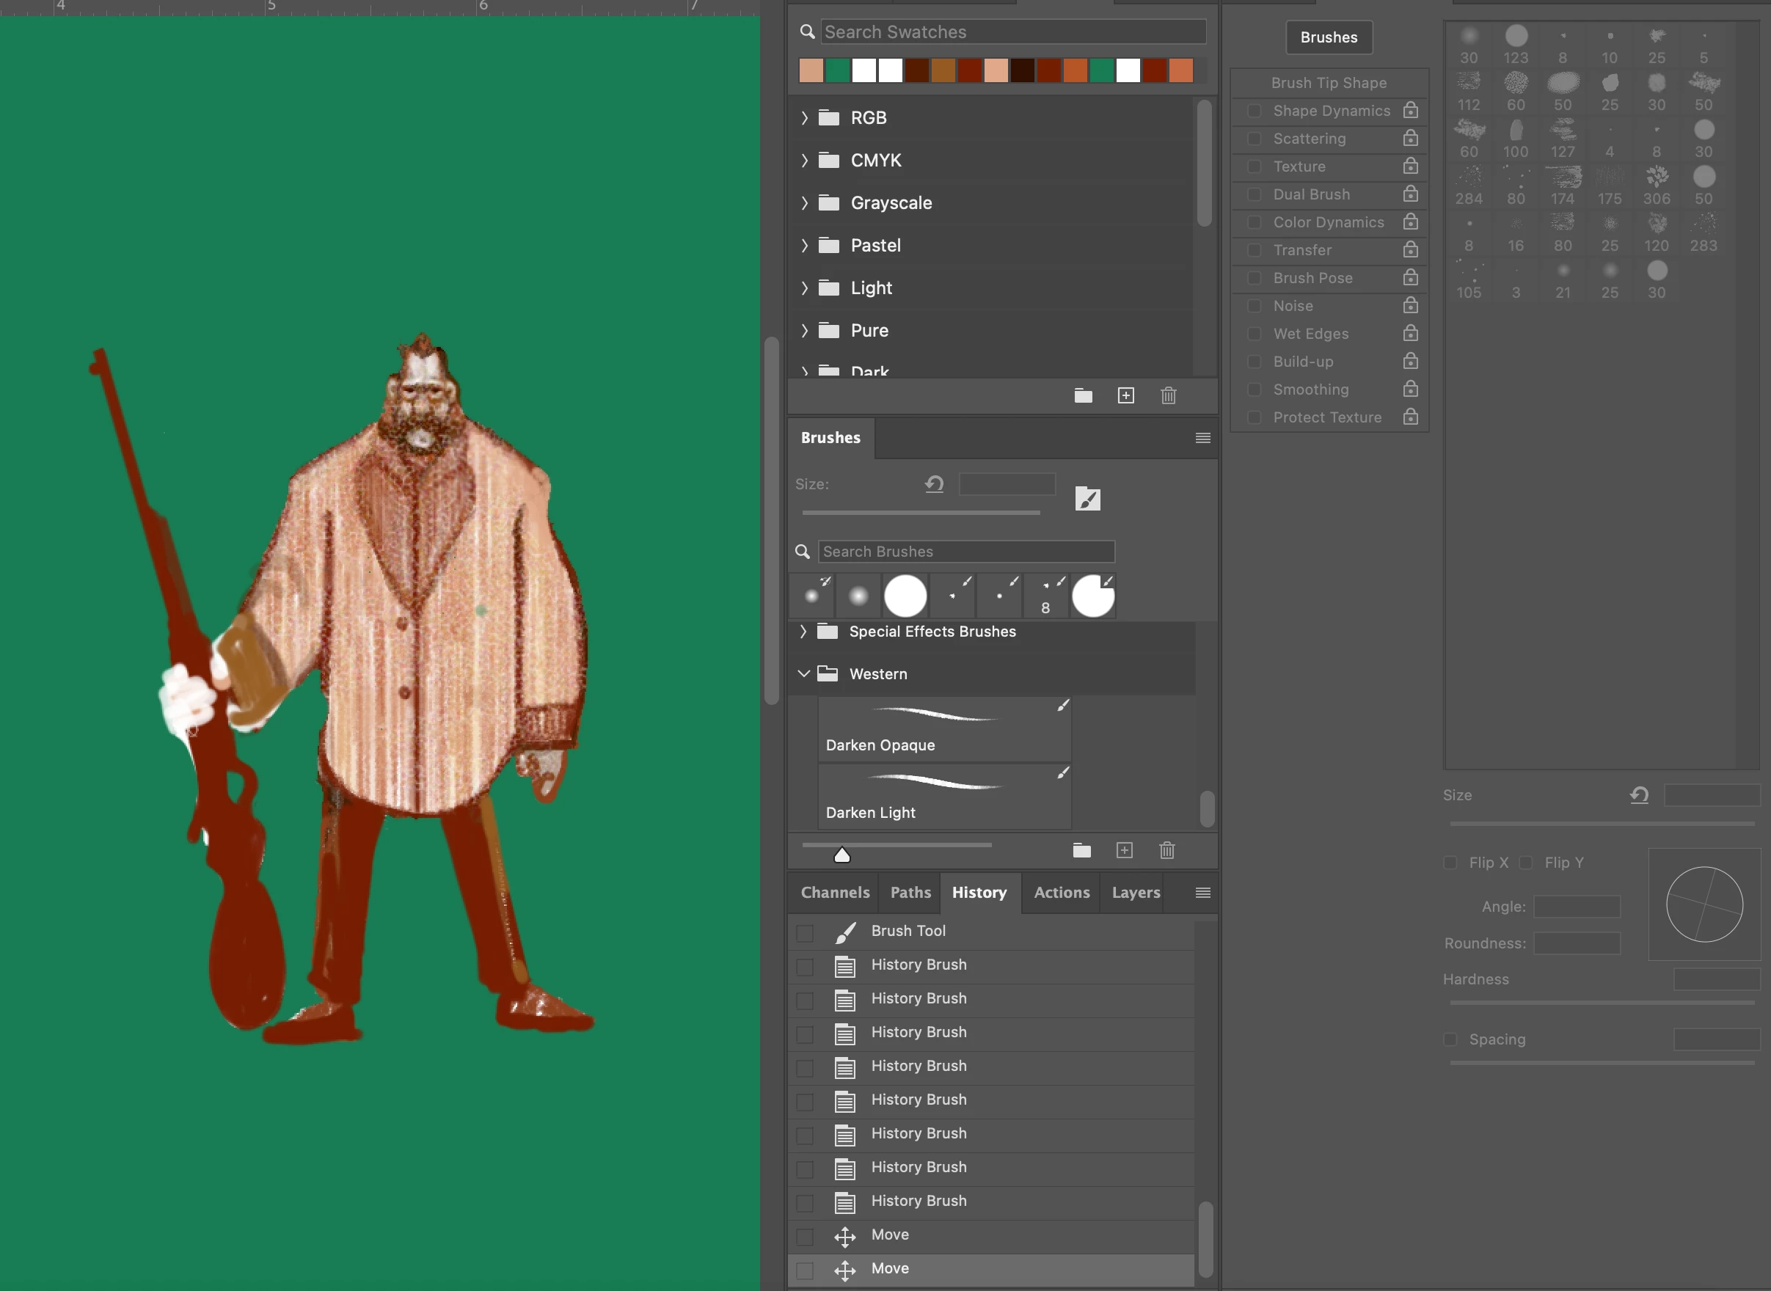Toggle the Wet Edges checkbox
1771x1291 pixels.
(1254, 334)
